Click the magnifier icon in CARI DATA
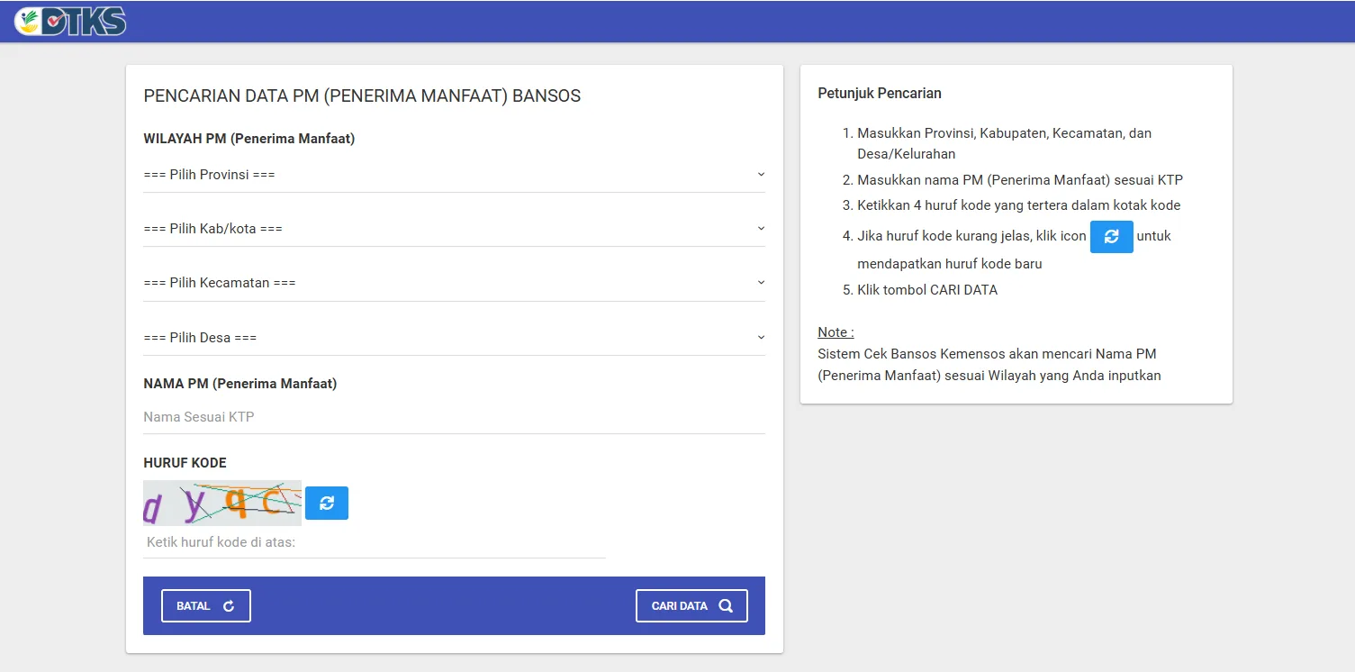 coord(726,606)
